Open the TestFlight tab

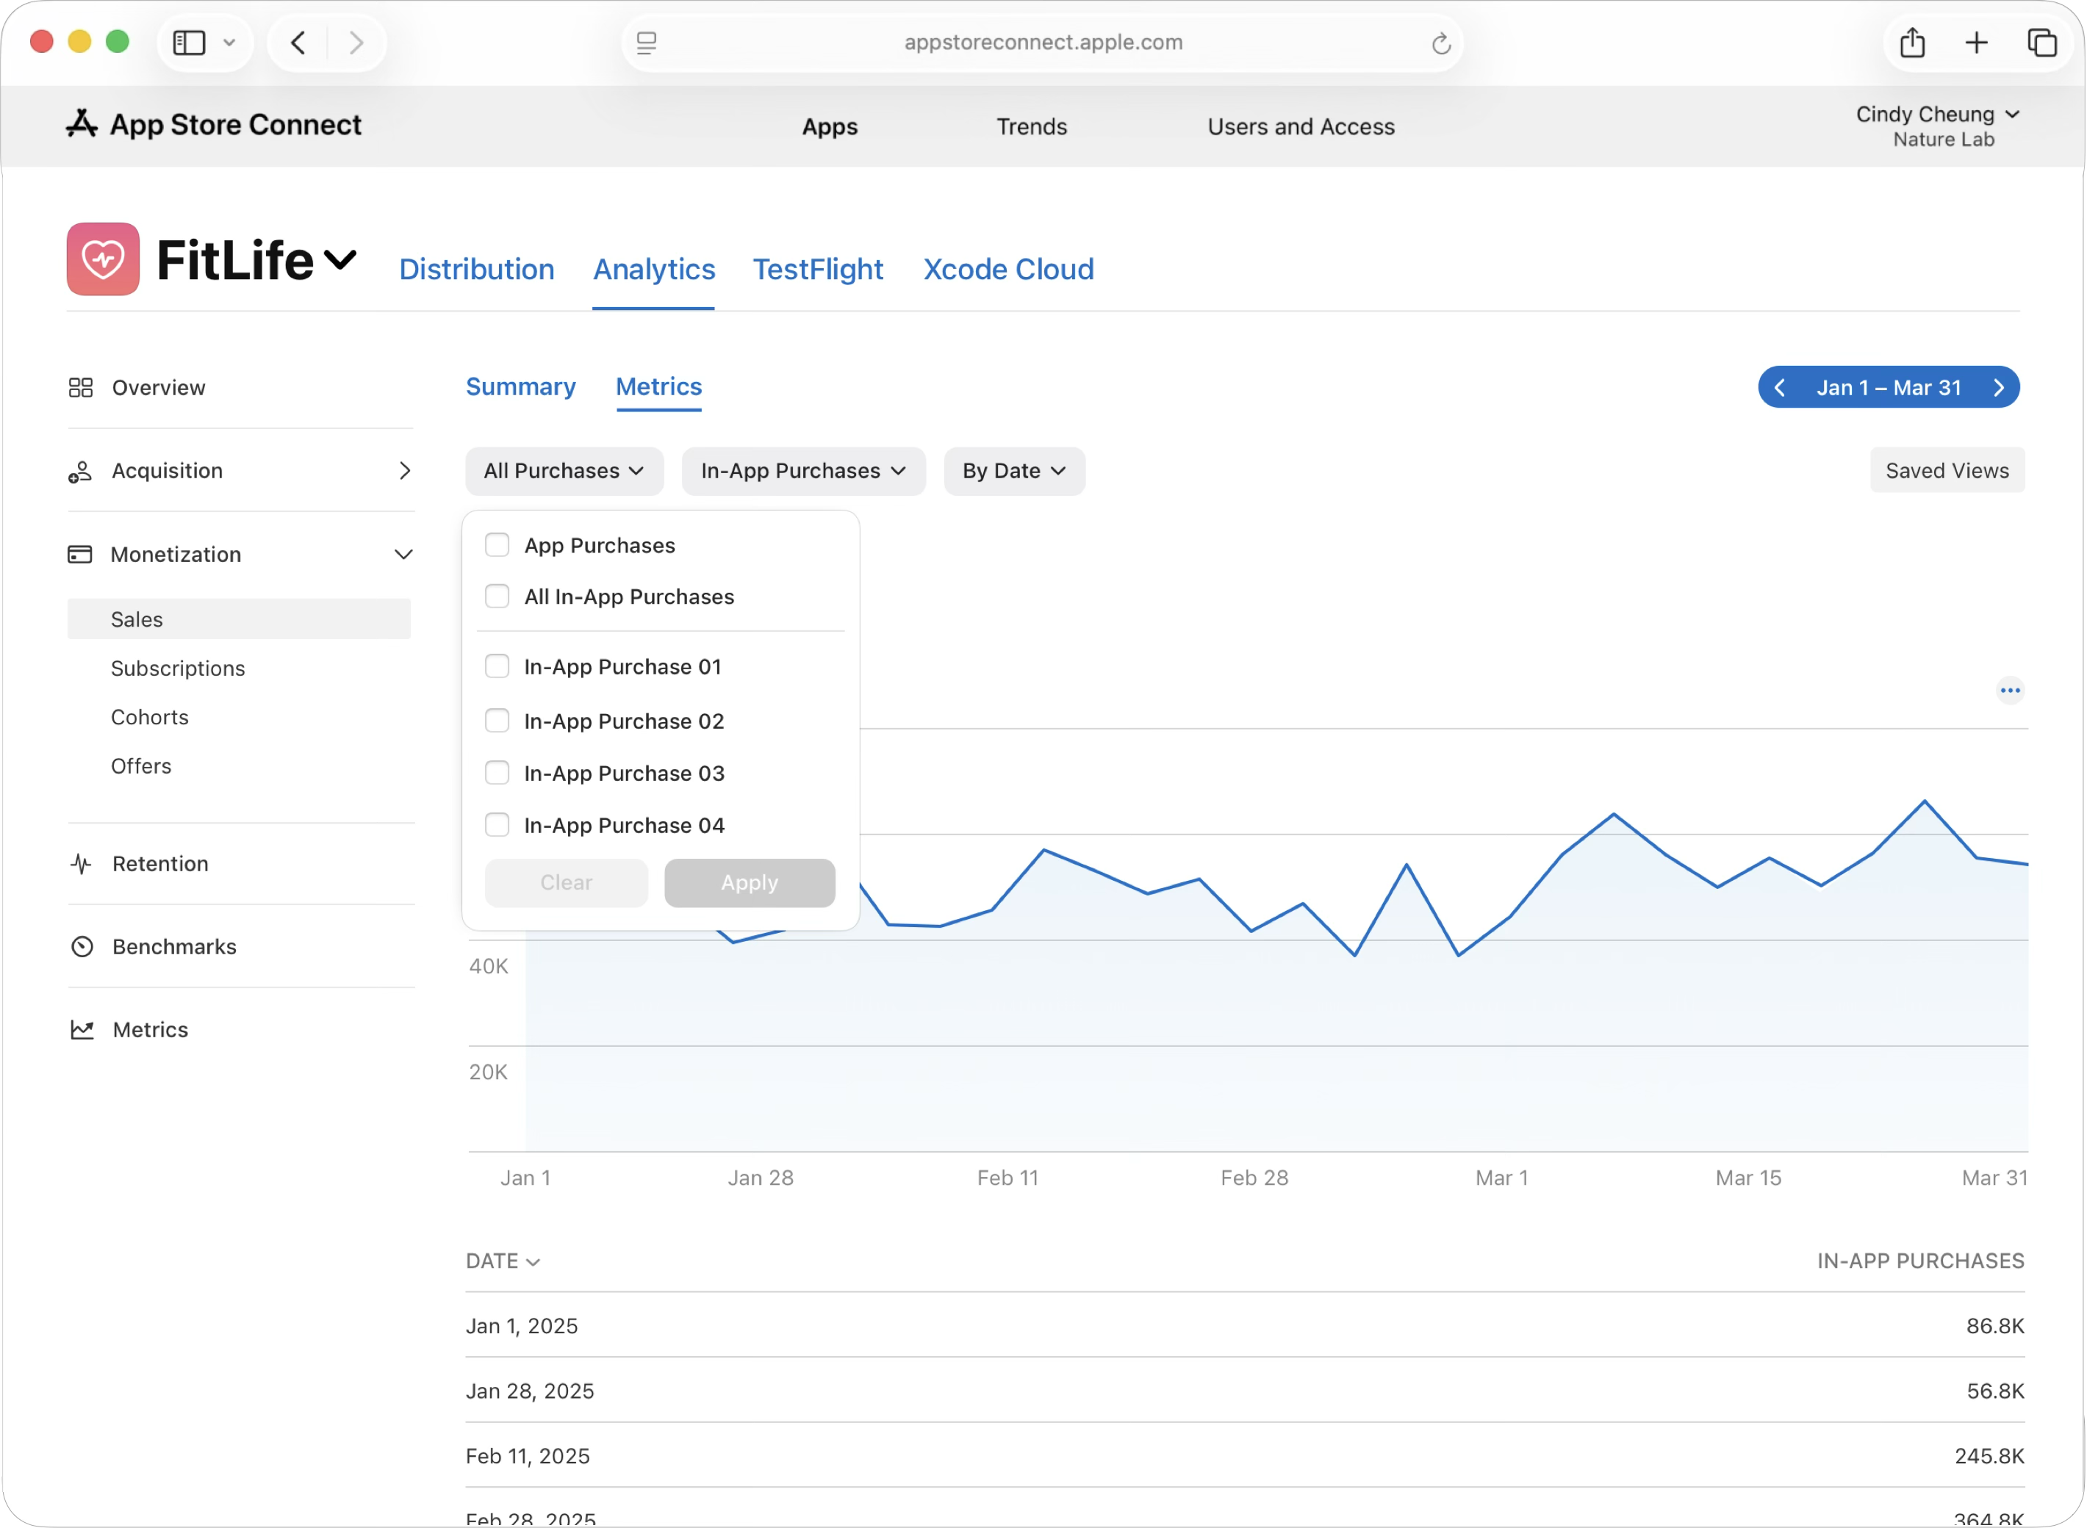(818, 269)
